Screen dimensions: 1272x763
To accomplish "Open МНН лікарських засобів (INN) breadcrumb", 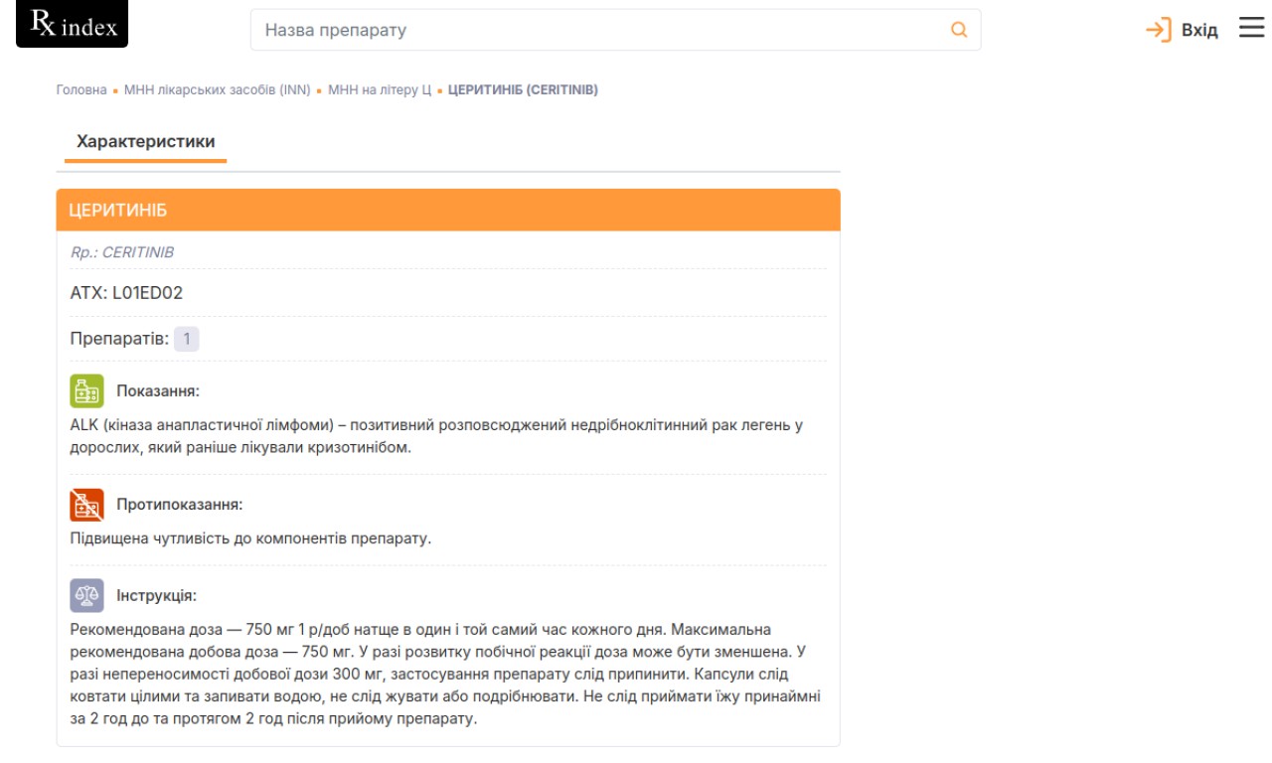I will (218, 89).
